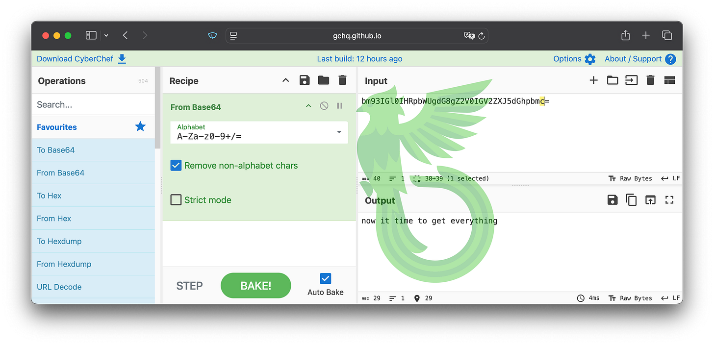Select To Hex operation
The image size is (714, 345).
click(93, 196)
